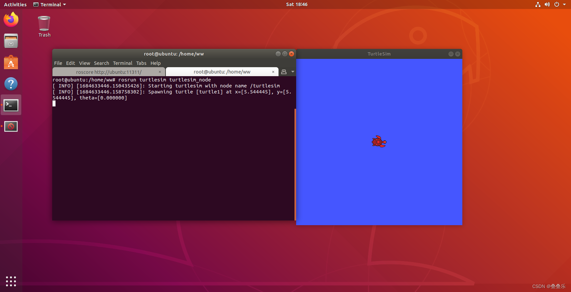The height and width of the screenshot is (292, 571).
Task: Click the network status icon in top bar
Action: 538,4
